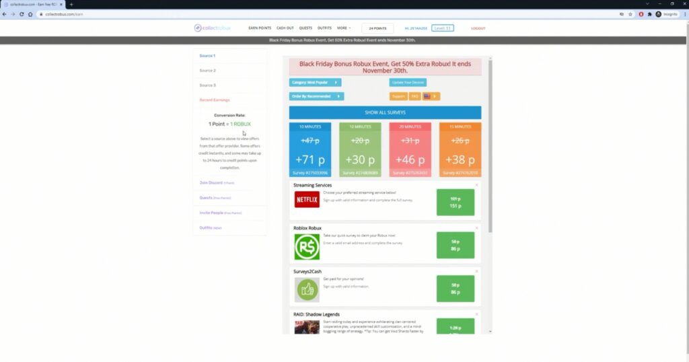Open the OUTFITS nav item
Image resolution: width=689 pixels, height=362 pixels.
[x=324, y=28]
